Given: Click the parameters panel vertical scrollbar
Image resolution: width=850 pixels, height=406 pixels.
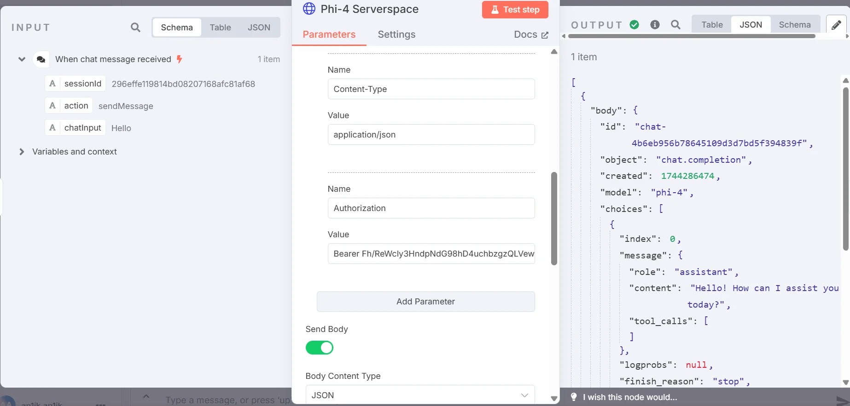Looking at the screenshot, I should click(554, 218).
